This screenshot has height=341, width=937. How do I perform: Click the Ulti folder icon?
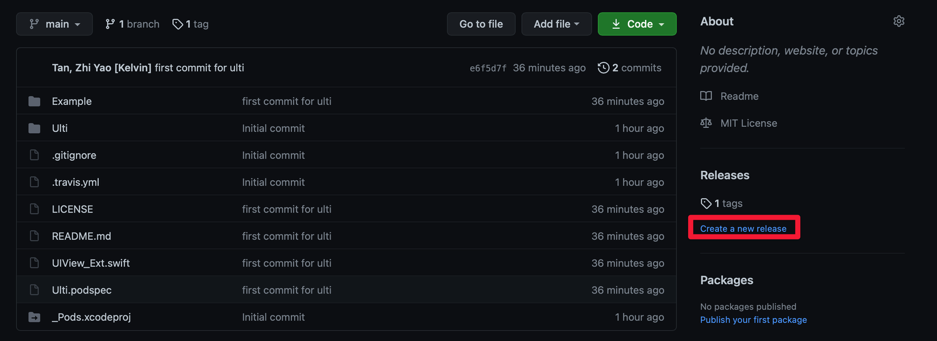35,129
